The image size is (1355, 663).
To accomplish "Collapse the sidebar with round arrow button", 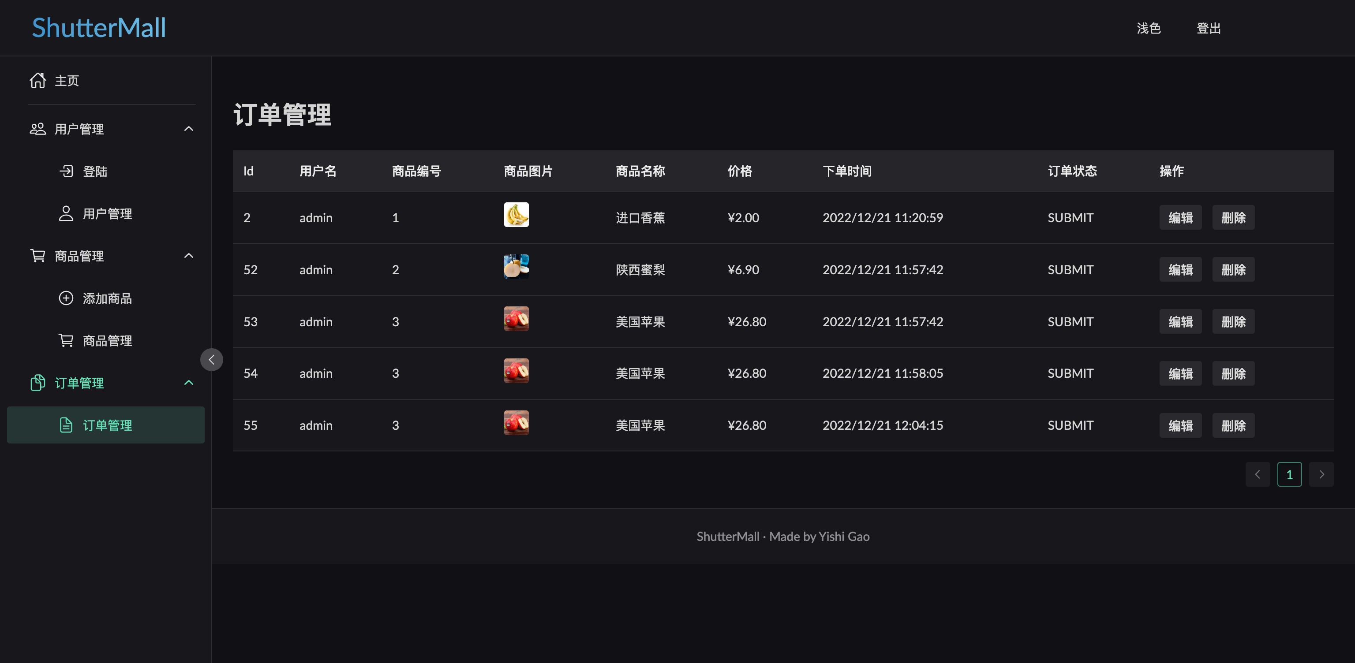I will point(211,360).
